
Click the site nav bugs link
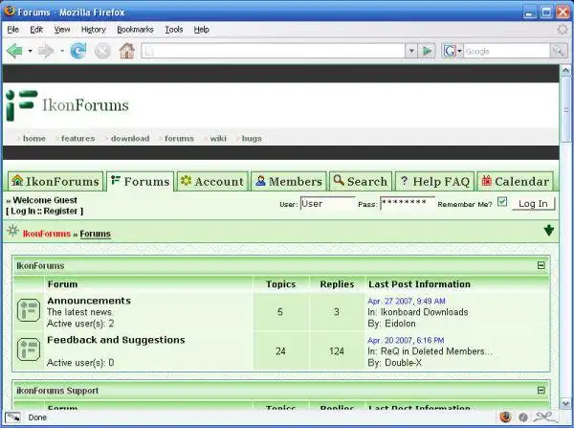252,139
